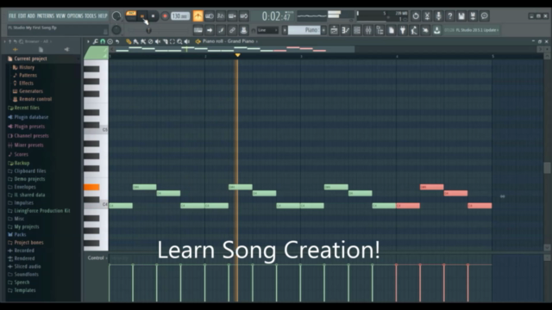Open the Patterns item in browser
Viewport: 552px width, 310px height.
click(x=28, y=75)
